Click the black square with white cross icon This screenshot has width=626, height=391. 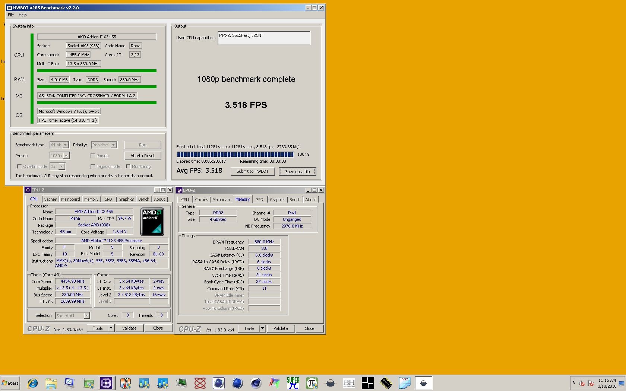pos(368,383)
